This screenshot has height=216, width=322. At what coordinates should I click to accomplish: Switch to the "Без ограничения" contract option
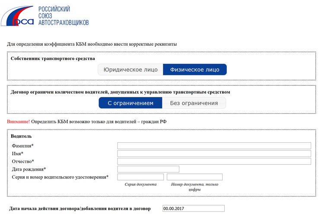point(194,103)
